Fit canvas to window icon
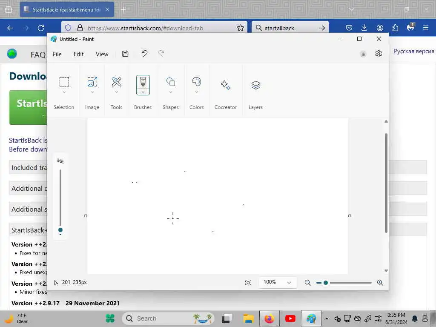Viewport: 436px width, 327px height. click(x=248, y=283)
